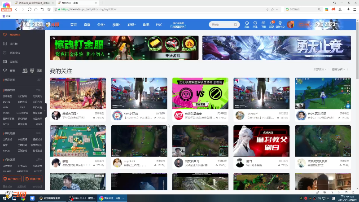Select the active 我的关注 browser tab
Viewport: 359px width, 202px height.
click(x=77, y=3)
